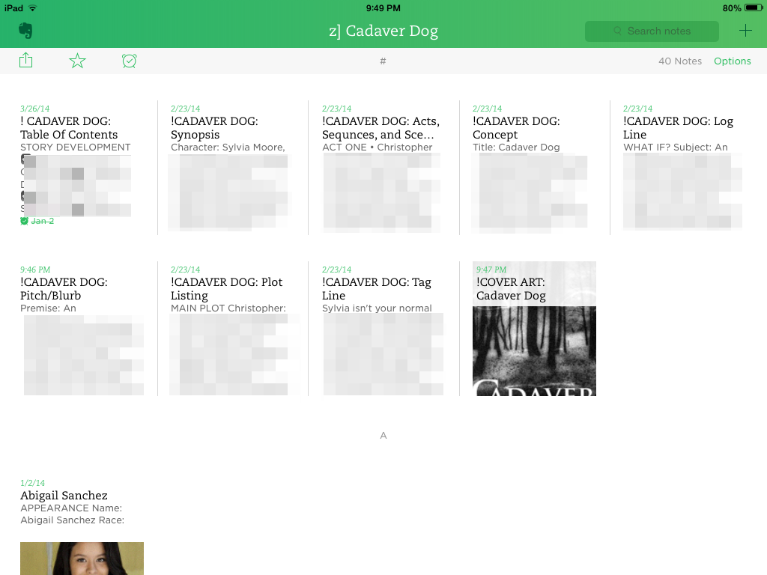The image size is (767, 575).
Task: Tap the z] Cadaver Dog notebook title
Action: pos(383,31)
